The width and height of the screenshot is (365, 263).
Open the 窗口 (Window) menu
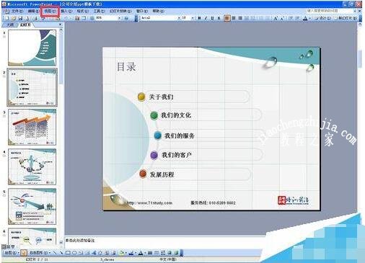click(142, 11)
